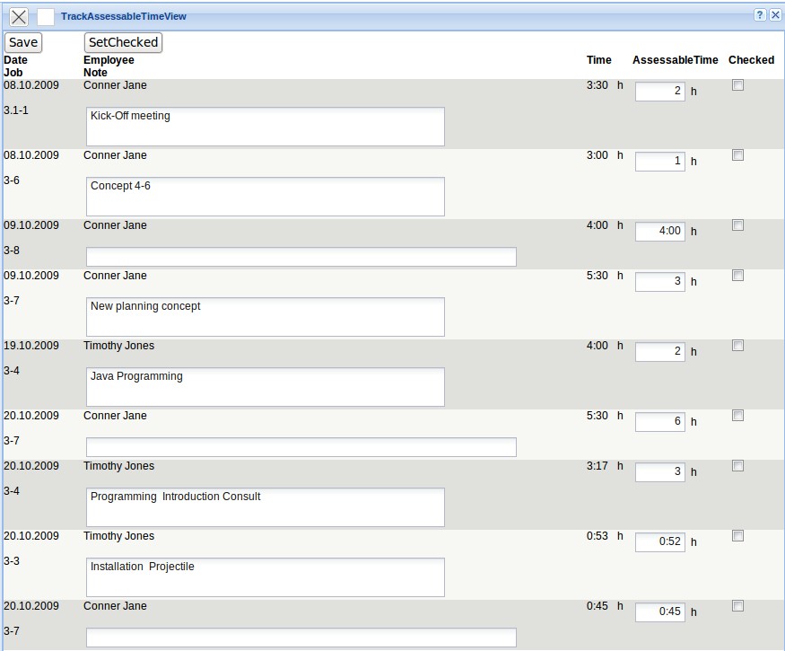Click the assessable time field showing 6

660,422
